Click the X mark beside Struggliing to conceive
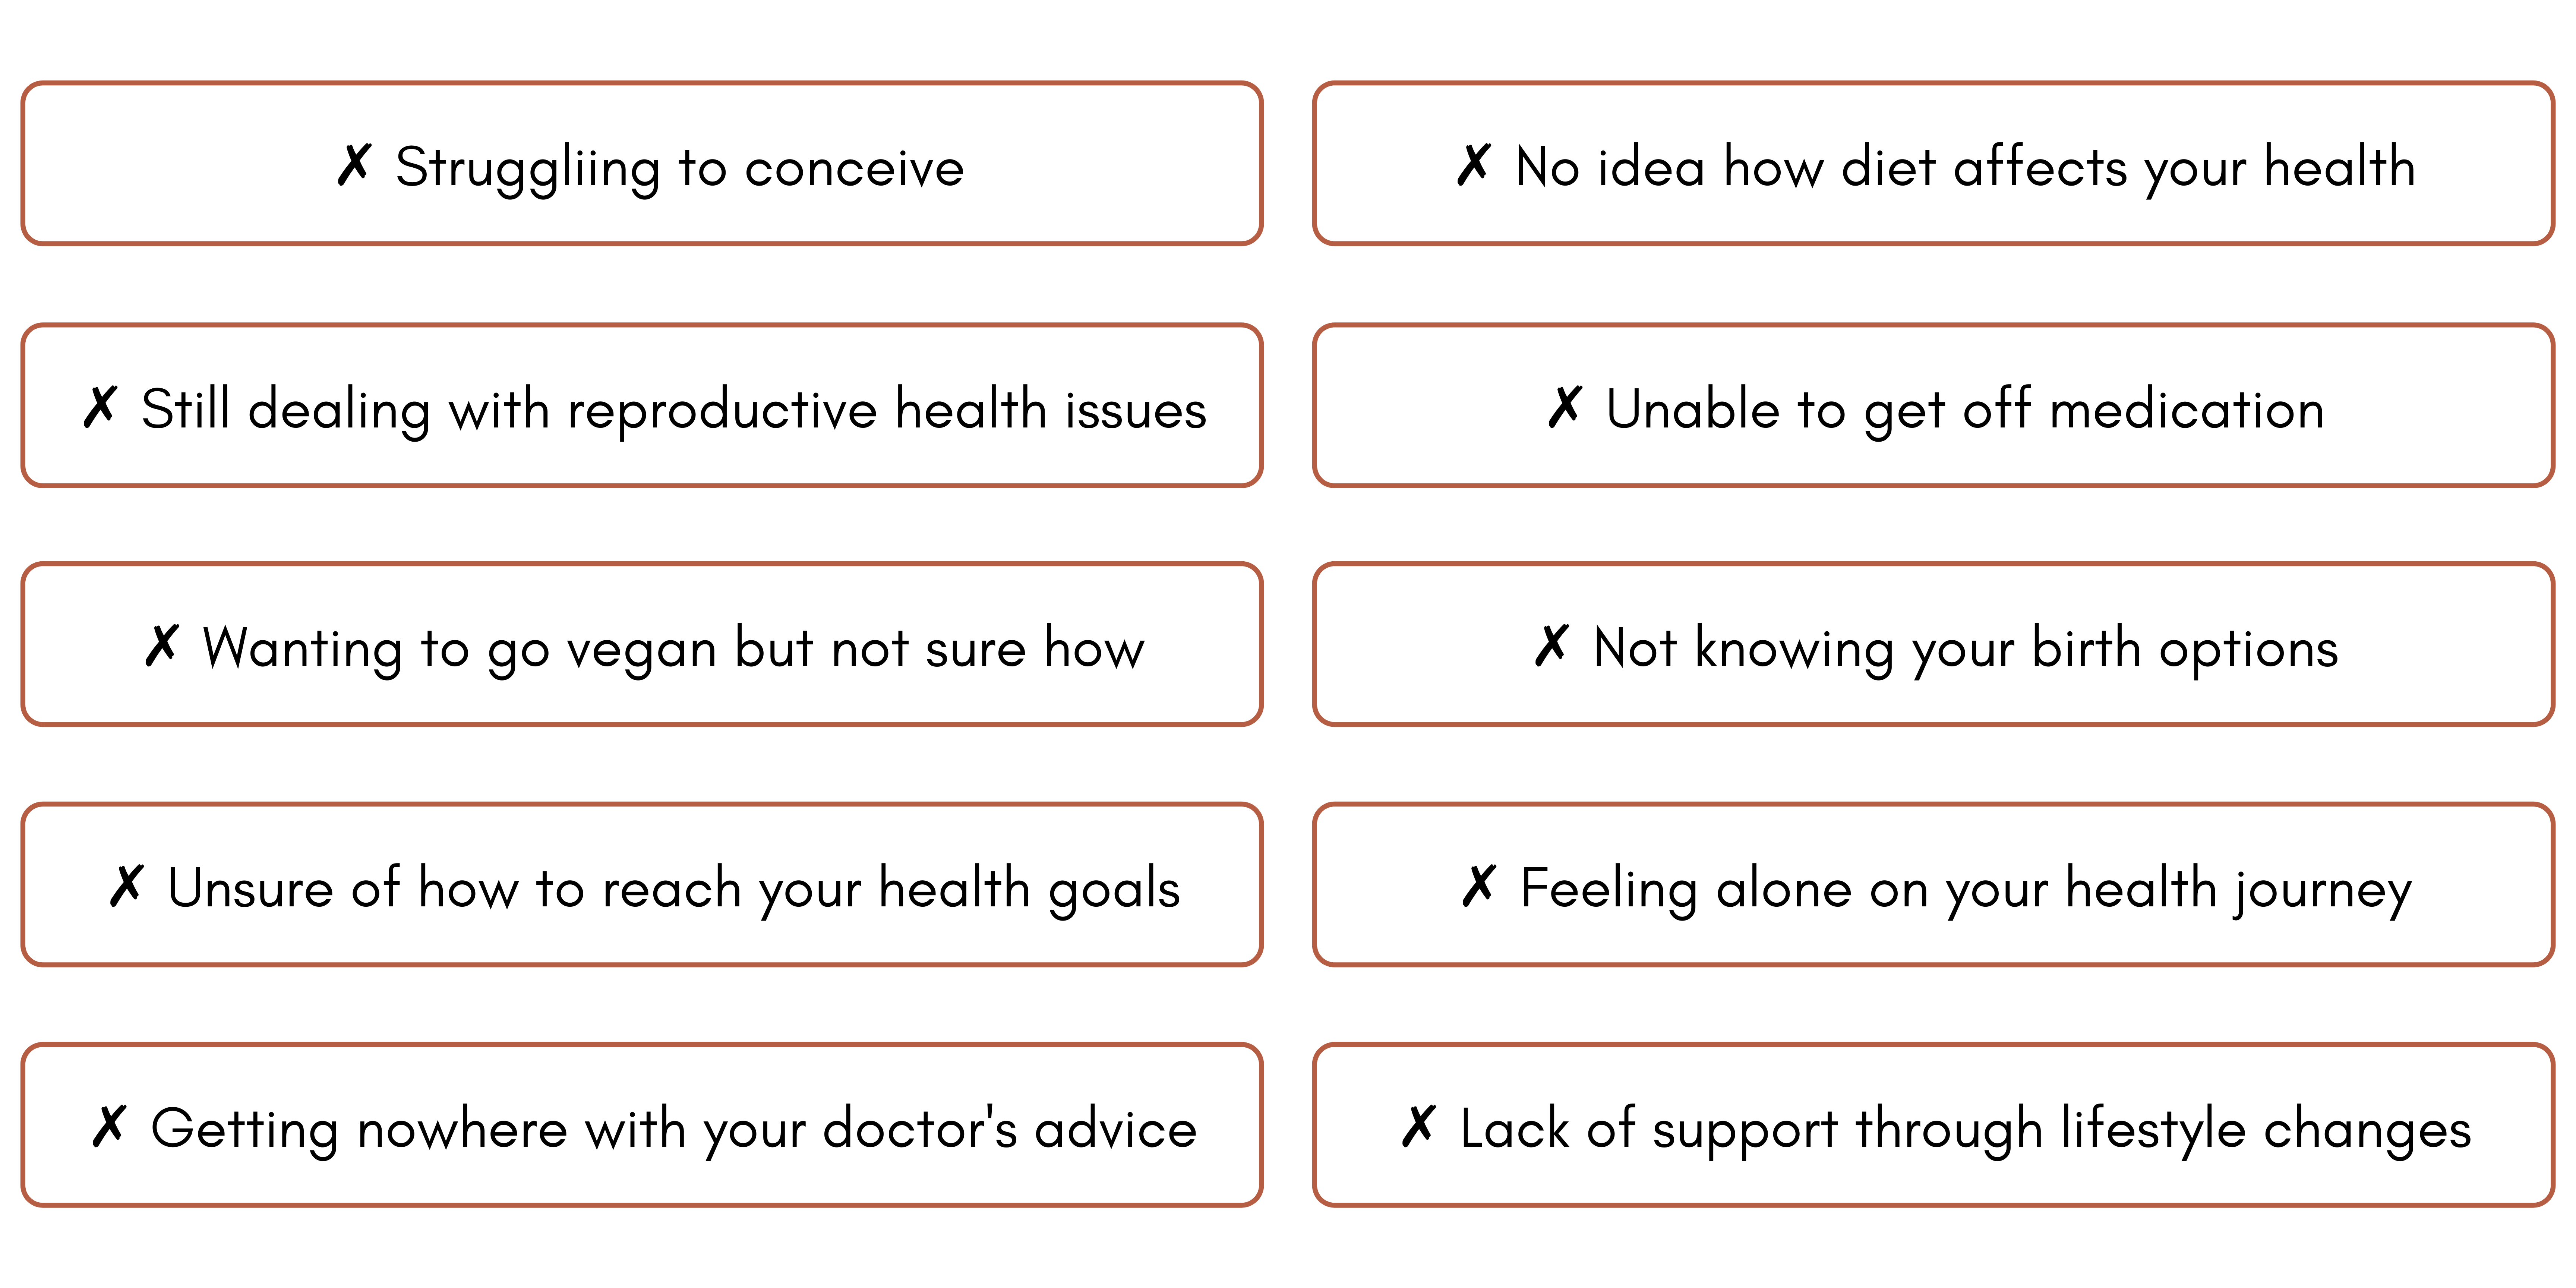This screenshot has width=2576, height=1288. (x=354, y=165)
